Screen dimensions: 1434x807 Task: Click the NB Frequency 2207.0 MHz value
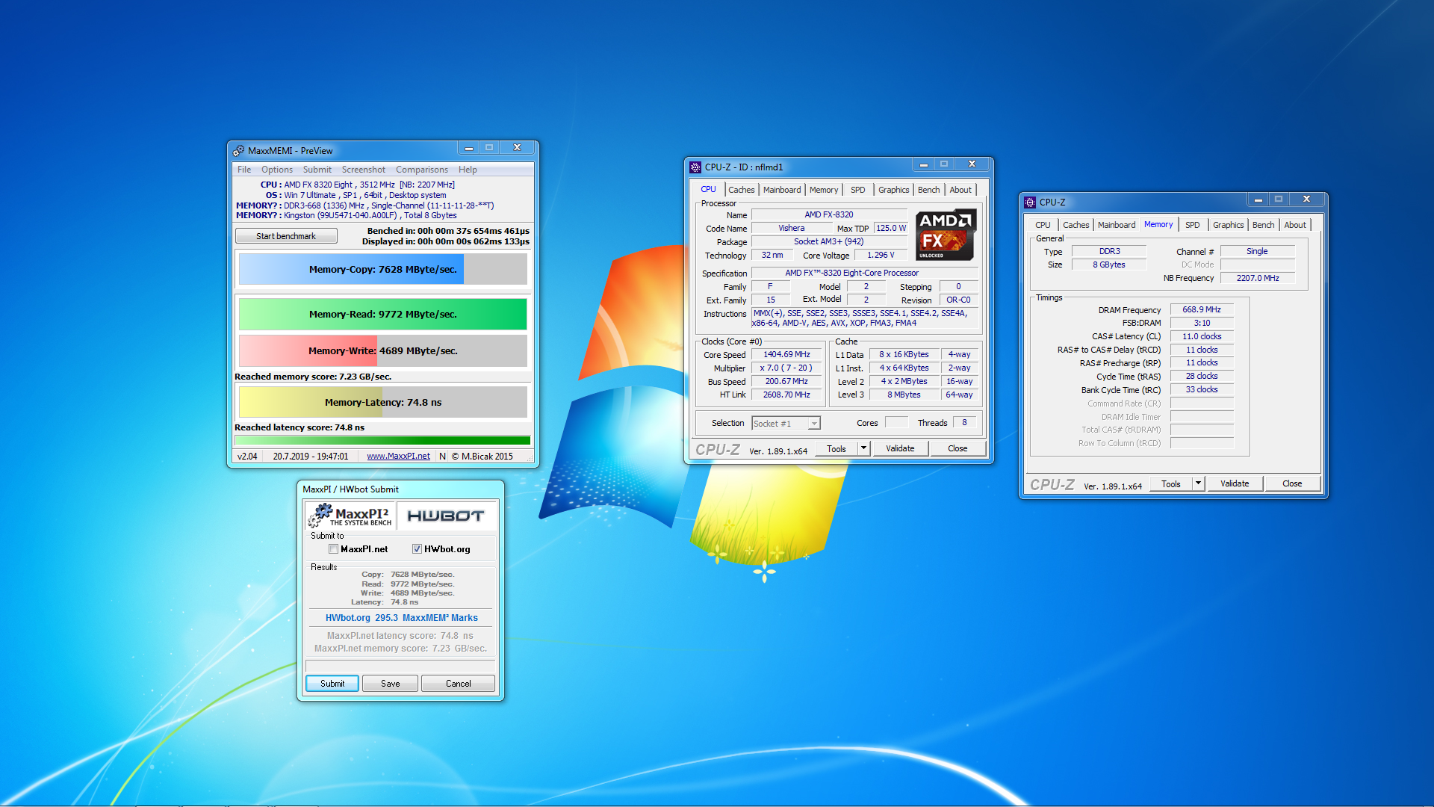click(1258, 278)
